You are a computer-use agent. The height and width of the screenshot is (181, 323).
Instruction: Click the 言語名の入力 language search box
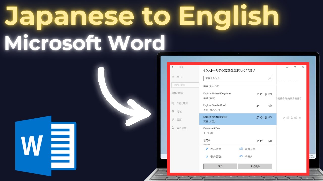[238, 79]
